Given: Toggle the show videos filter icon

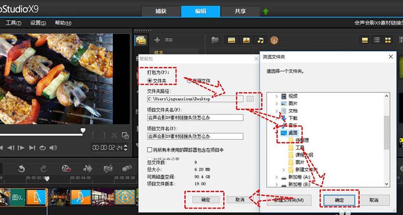Looking at the screenshot, I should (x=232, y=40).
